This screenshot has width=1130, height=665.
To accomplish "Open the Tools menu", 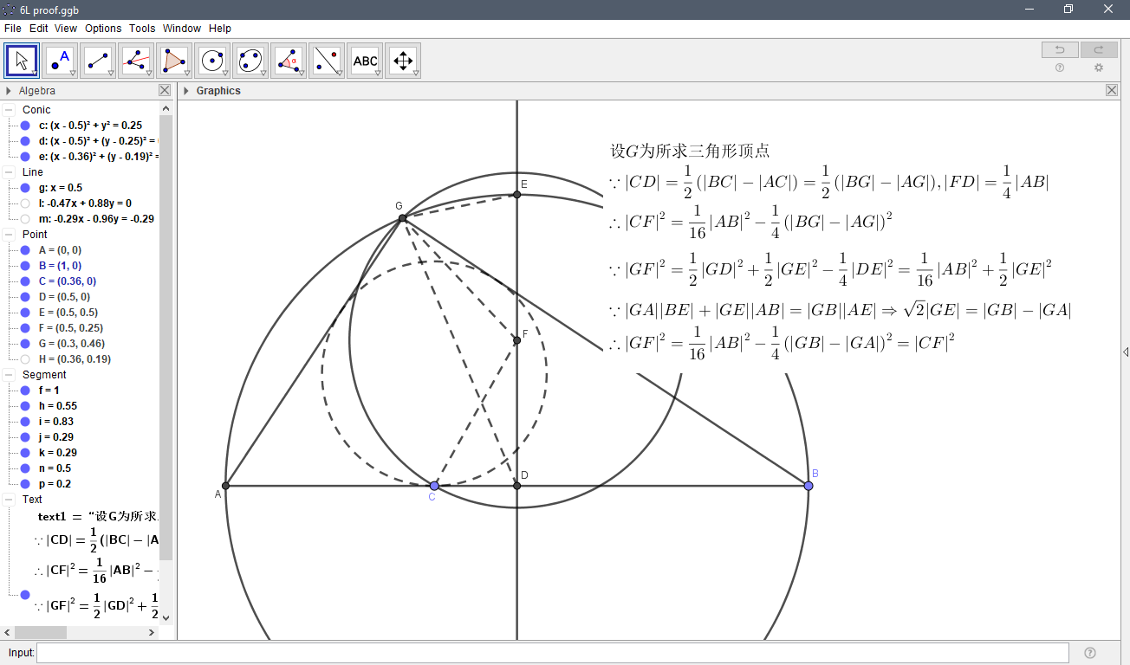I will click(x=142, y=29).
